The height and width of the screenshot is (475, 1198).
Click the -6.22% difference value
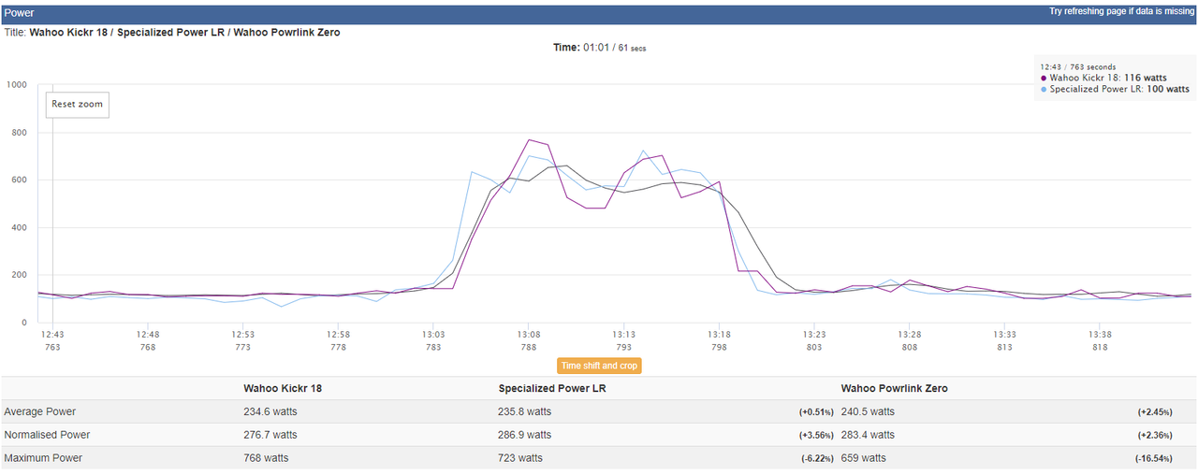[x=818, y=459]
